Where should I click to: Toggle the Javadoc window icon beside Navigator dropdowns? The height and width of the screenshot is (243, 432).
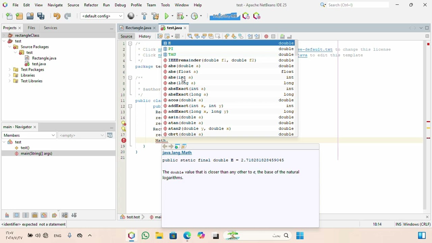110,135
